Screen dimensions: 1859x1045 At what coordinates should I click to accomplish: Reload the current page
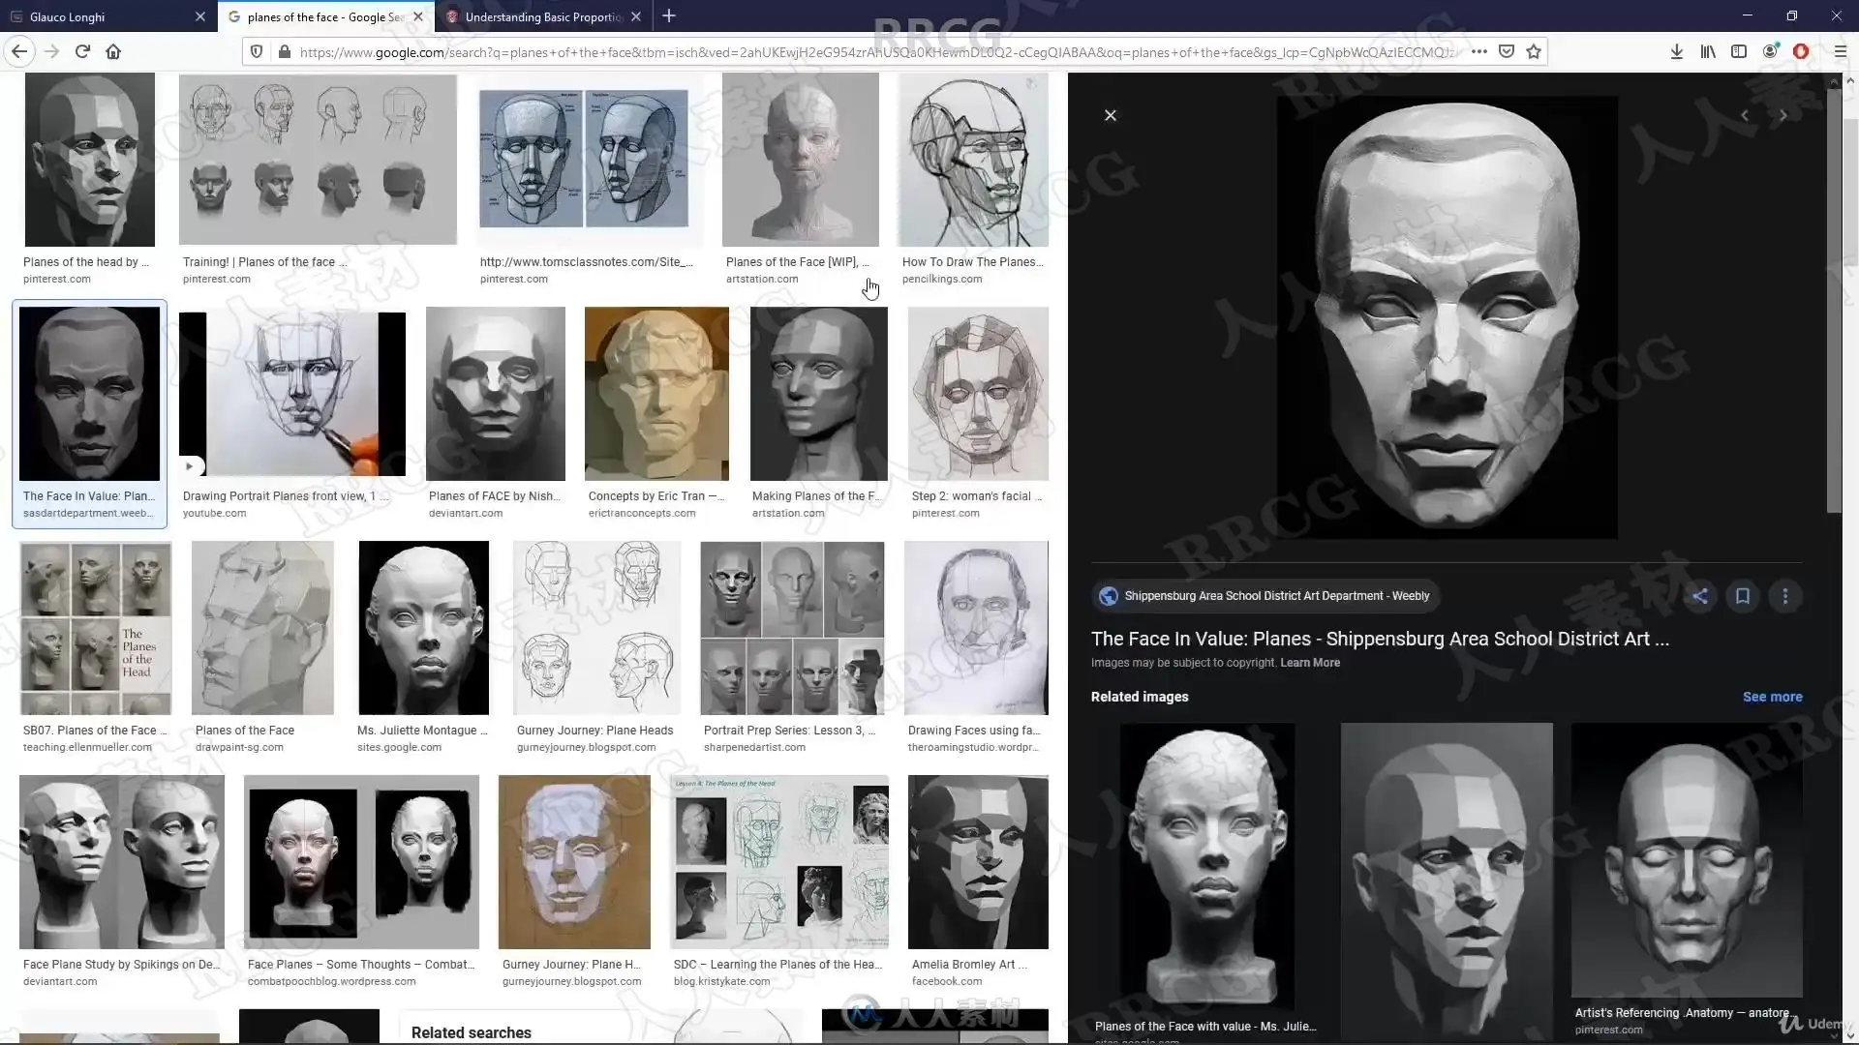[82, 51]
